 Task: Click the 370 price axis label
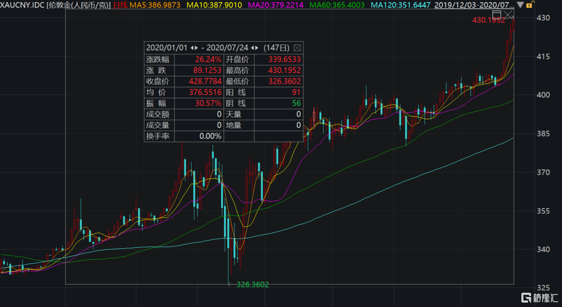click(x=543, y=172)
